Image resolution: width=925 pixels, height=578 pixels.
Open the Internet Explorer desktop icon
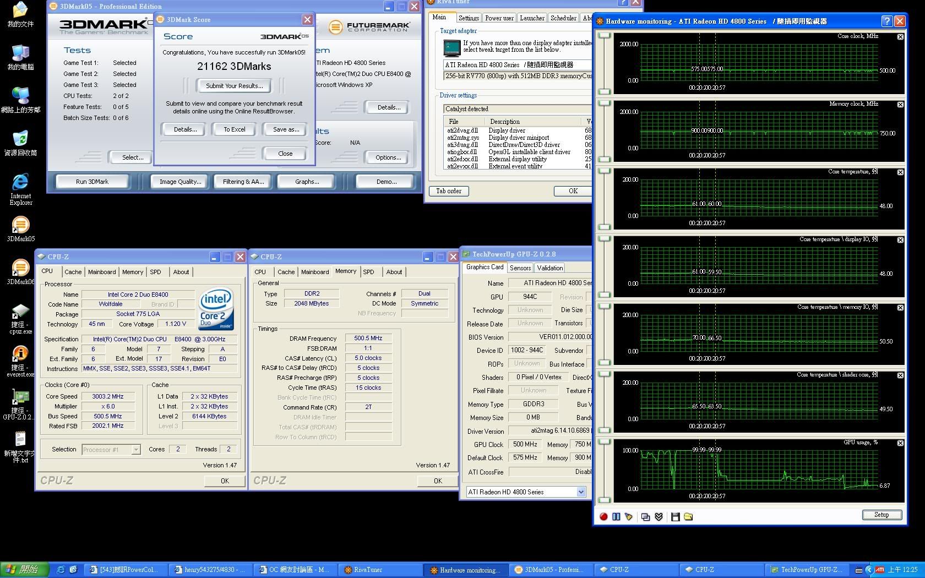20,189
